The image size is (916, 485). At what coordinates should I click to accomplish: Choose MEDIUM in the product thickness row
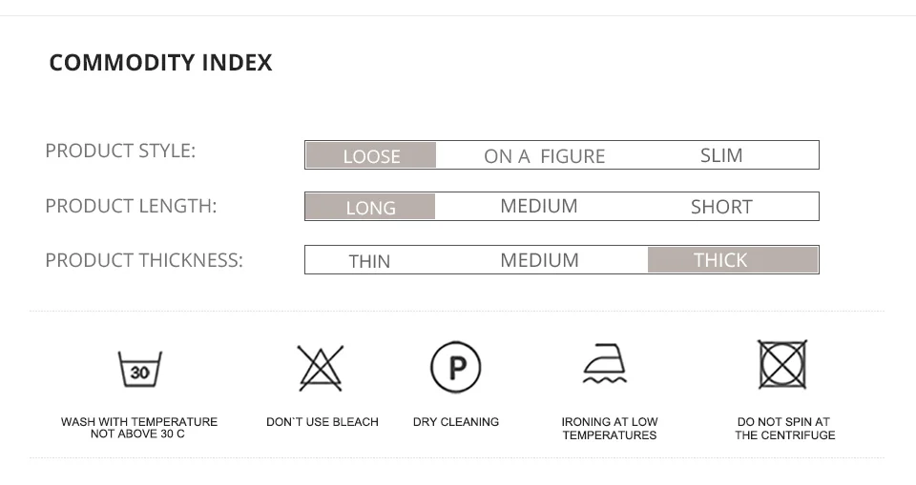(539, 260)
